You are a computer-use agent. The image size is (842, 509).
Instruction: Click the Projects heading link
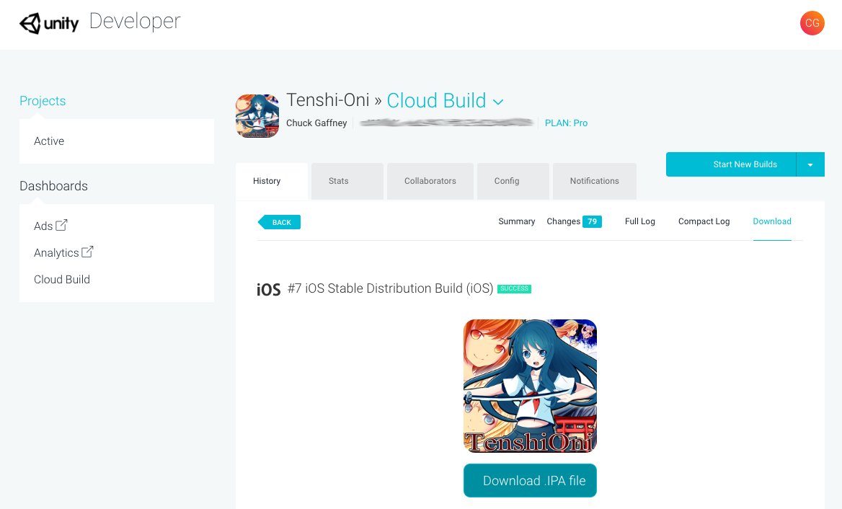[43, 101]
